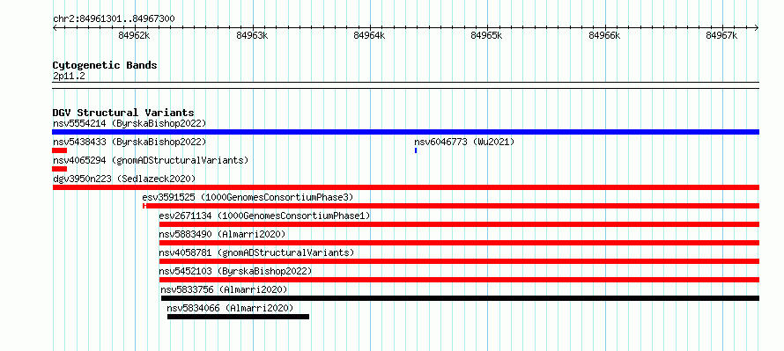Select the red dgv3950n223 variant bar
The image size is (784, 351).
pyautogui.click(x=405, y=187)
